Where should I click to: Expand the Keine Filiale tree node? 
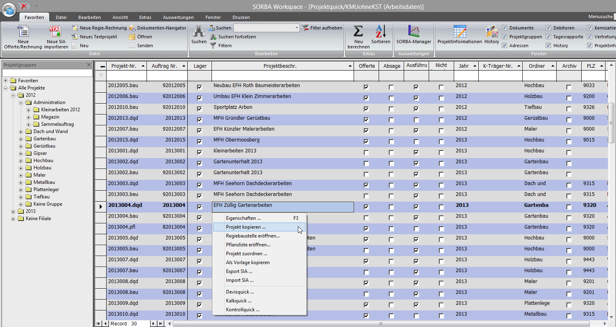[x=13, y=219]
